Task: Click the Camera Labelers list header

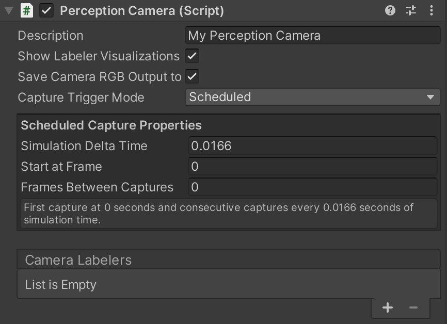Action: coord(227,260)
